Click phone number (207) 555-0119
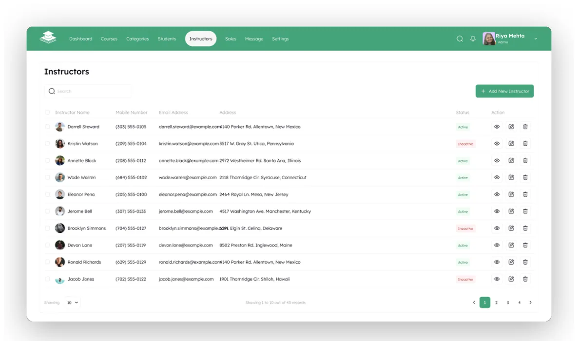The width and height of the screenshot is (578, 341). pos(131,245)
